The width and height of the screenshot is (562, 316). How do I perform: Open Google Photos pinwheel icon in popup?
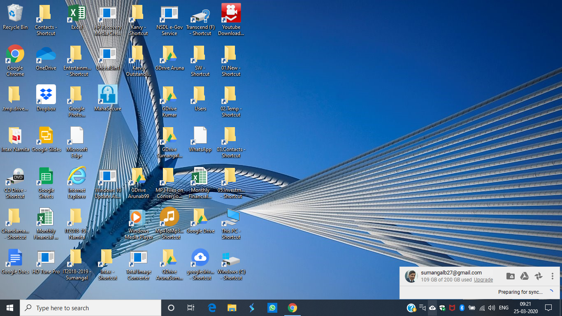coord(539,276)
